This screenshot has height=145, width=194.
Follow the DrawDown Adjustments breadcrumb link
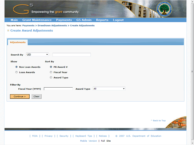point(52,25)
